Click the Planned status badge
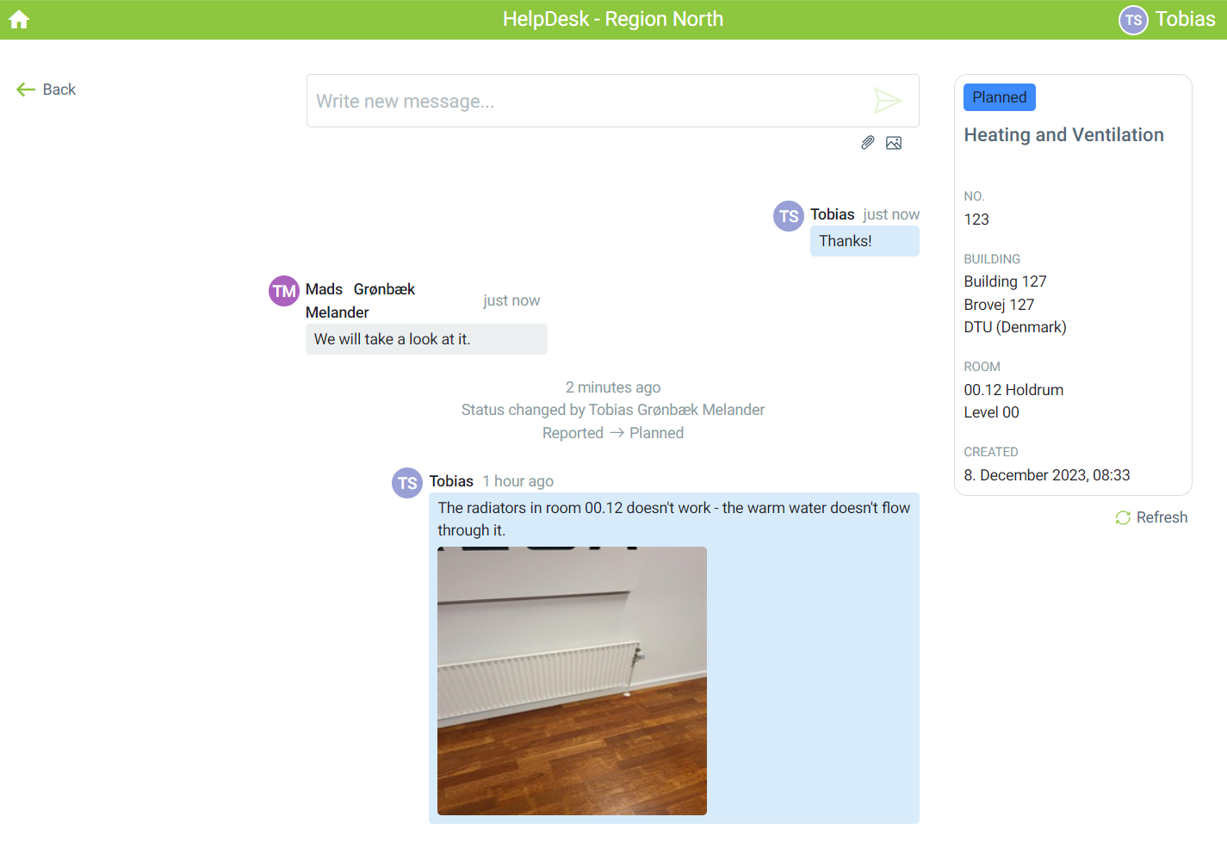This screenshot has height=854, width=1227. click(x=999, y=97)
